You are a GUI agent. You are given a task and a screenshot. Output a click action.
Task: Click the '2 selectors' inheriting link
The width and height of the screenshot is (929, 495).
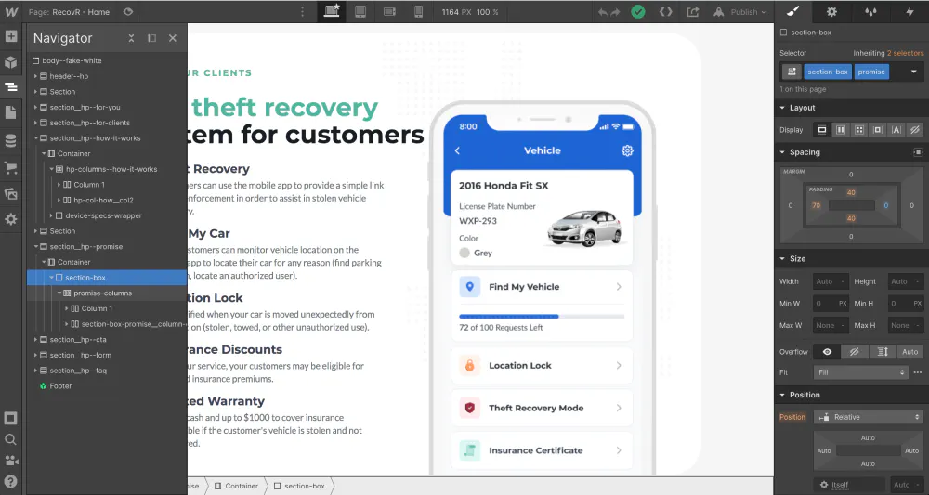(905, 53)
